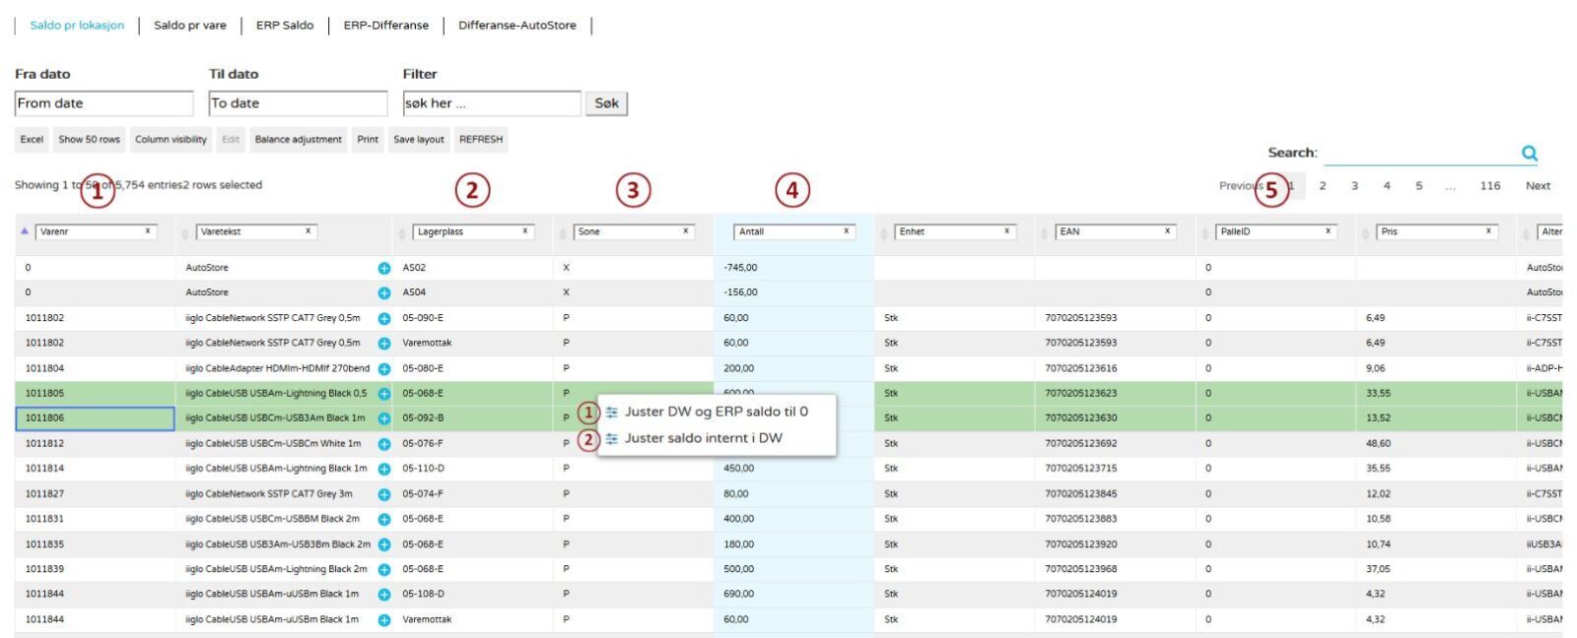The image size is (1577, 638).
Task: Export the table with Excel button
Action: point(32,140)
